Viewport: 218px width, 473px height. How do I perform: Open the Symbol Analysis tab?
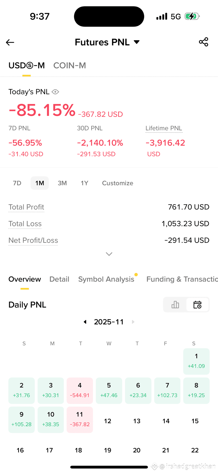point(106,279)
